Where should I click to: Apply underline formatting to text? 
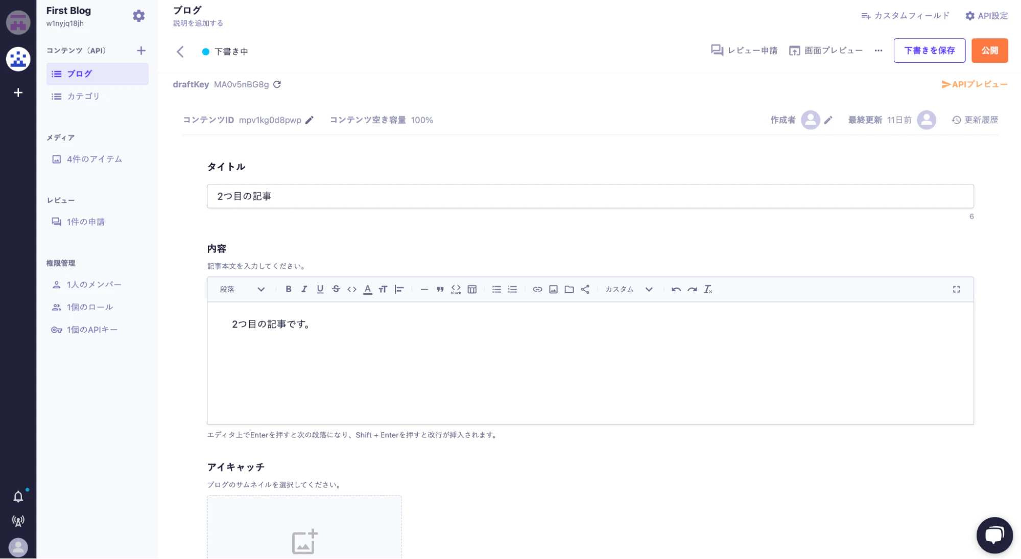320,289
